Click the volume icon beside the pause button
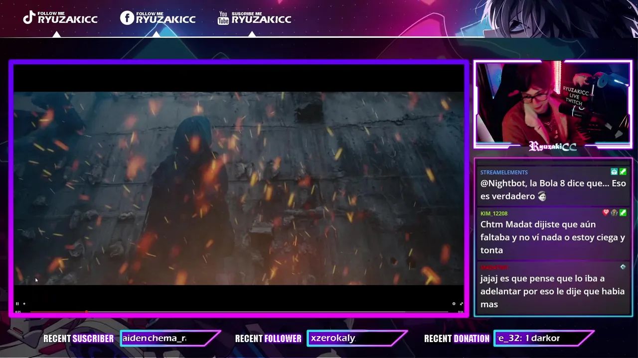 [24, 304]
